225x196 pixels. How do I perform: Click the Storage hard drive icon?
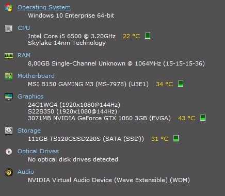click(x=9, y=131)
